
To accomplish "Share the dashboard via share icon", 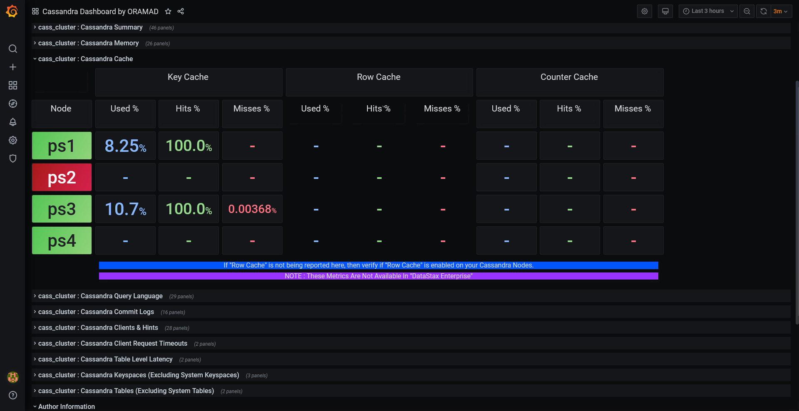I will tap(181, 11).
